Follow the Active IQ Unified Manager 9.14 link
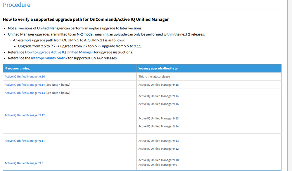Image resolution: width=292 pixels, height=171 pixels. (x=25, y=85)
